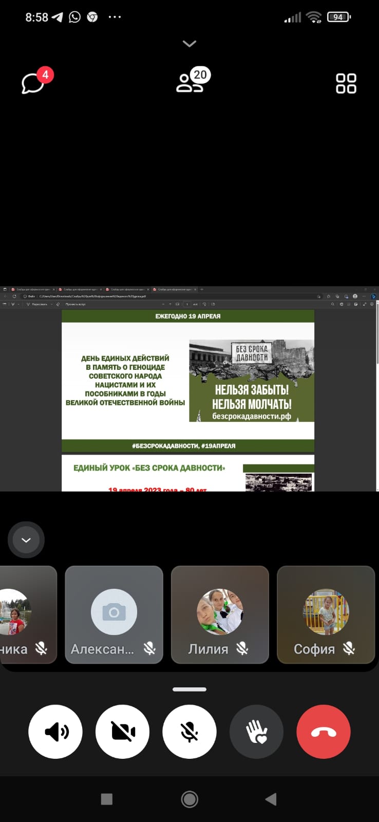Image resolution: width=379 pixels, height=822 pixels.
Task: Tap the drag handle above call controls
Action: (x=189, y=689)
